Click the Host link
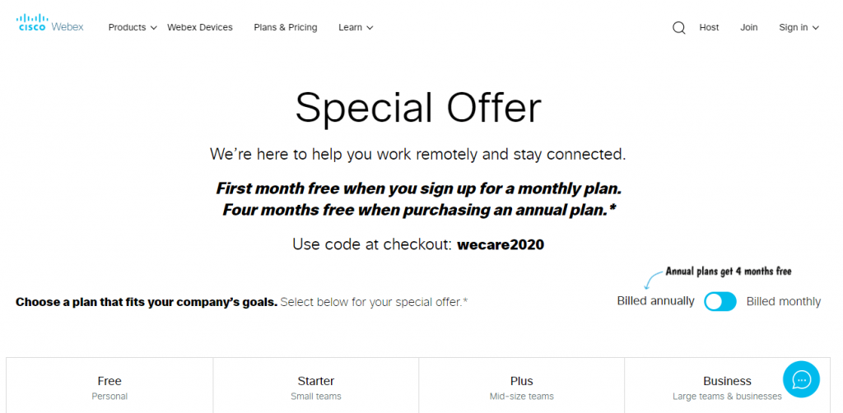Image resolution: width=843 pixels, height=413 pixels. 709,27
